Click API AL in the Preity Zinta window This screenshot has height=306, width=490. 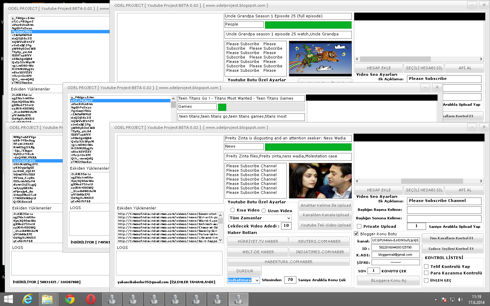click(465, 190)
